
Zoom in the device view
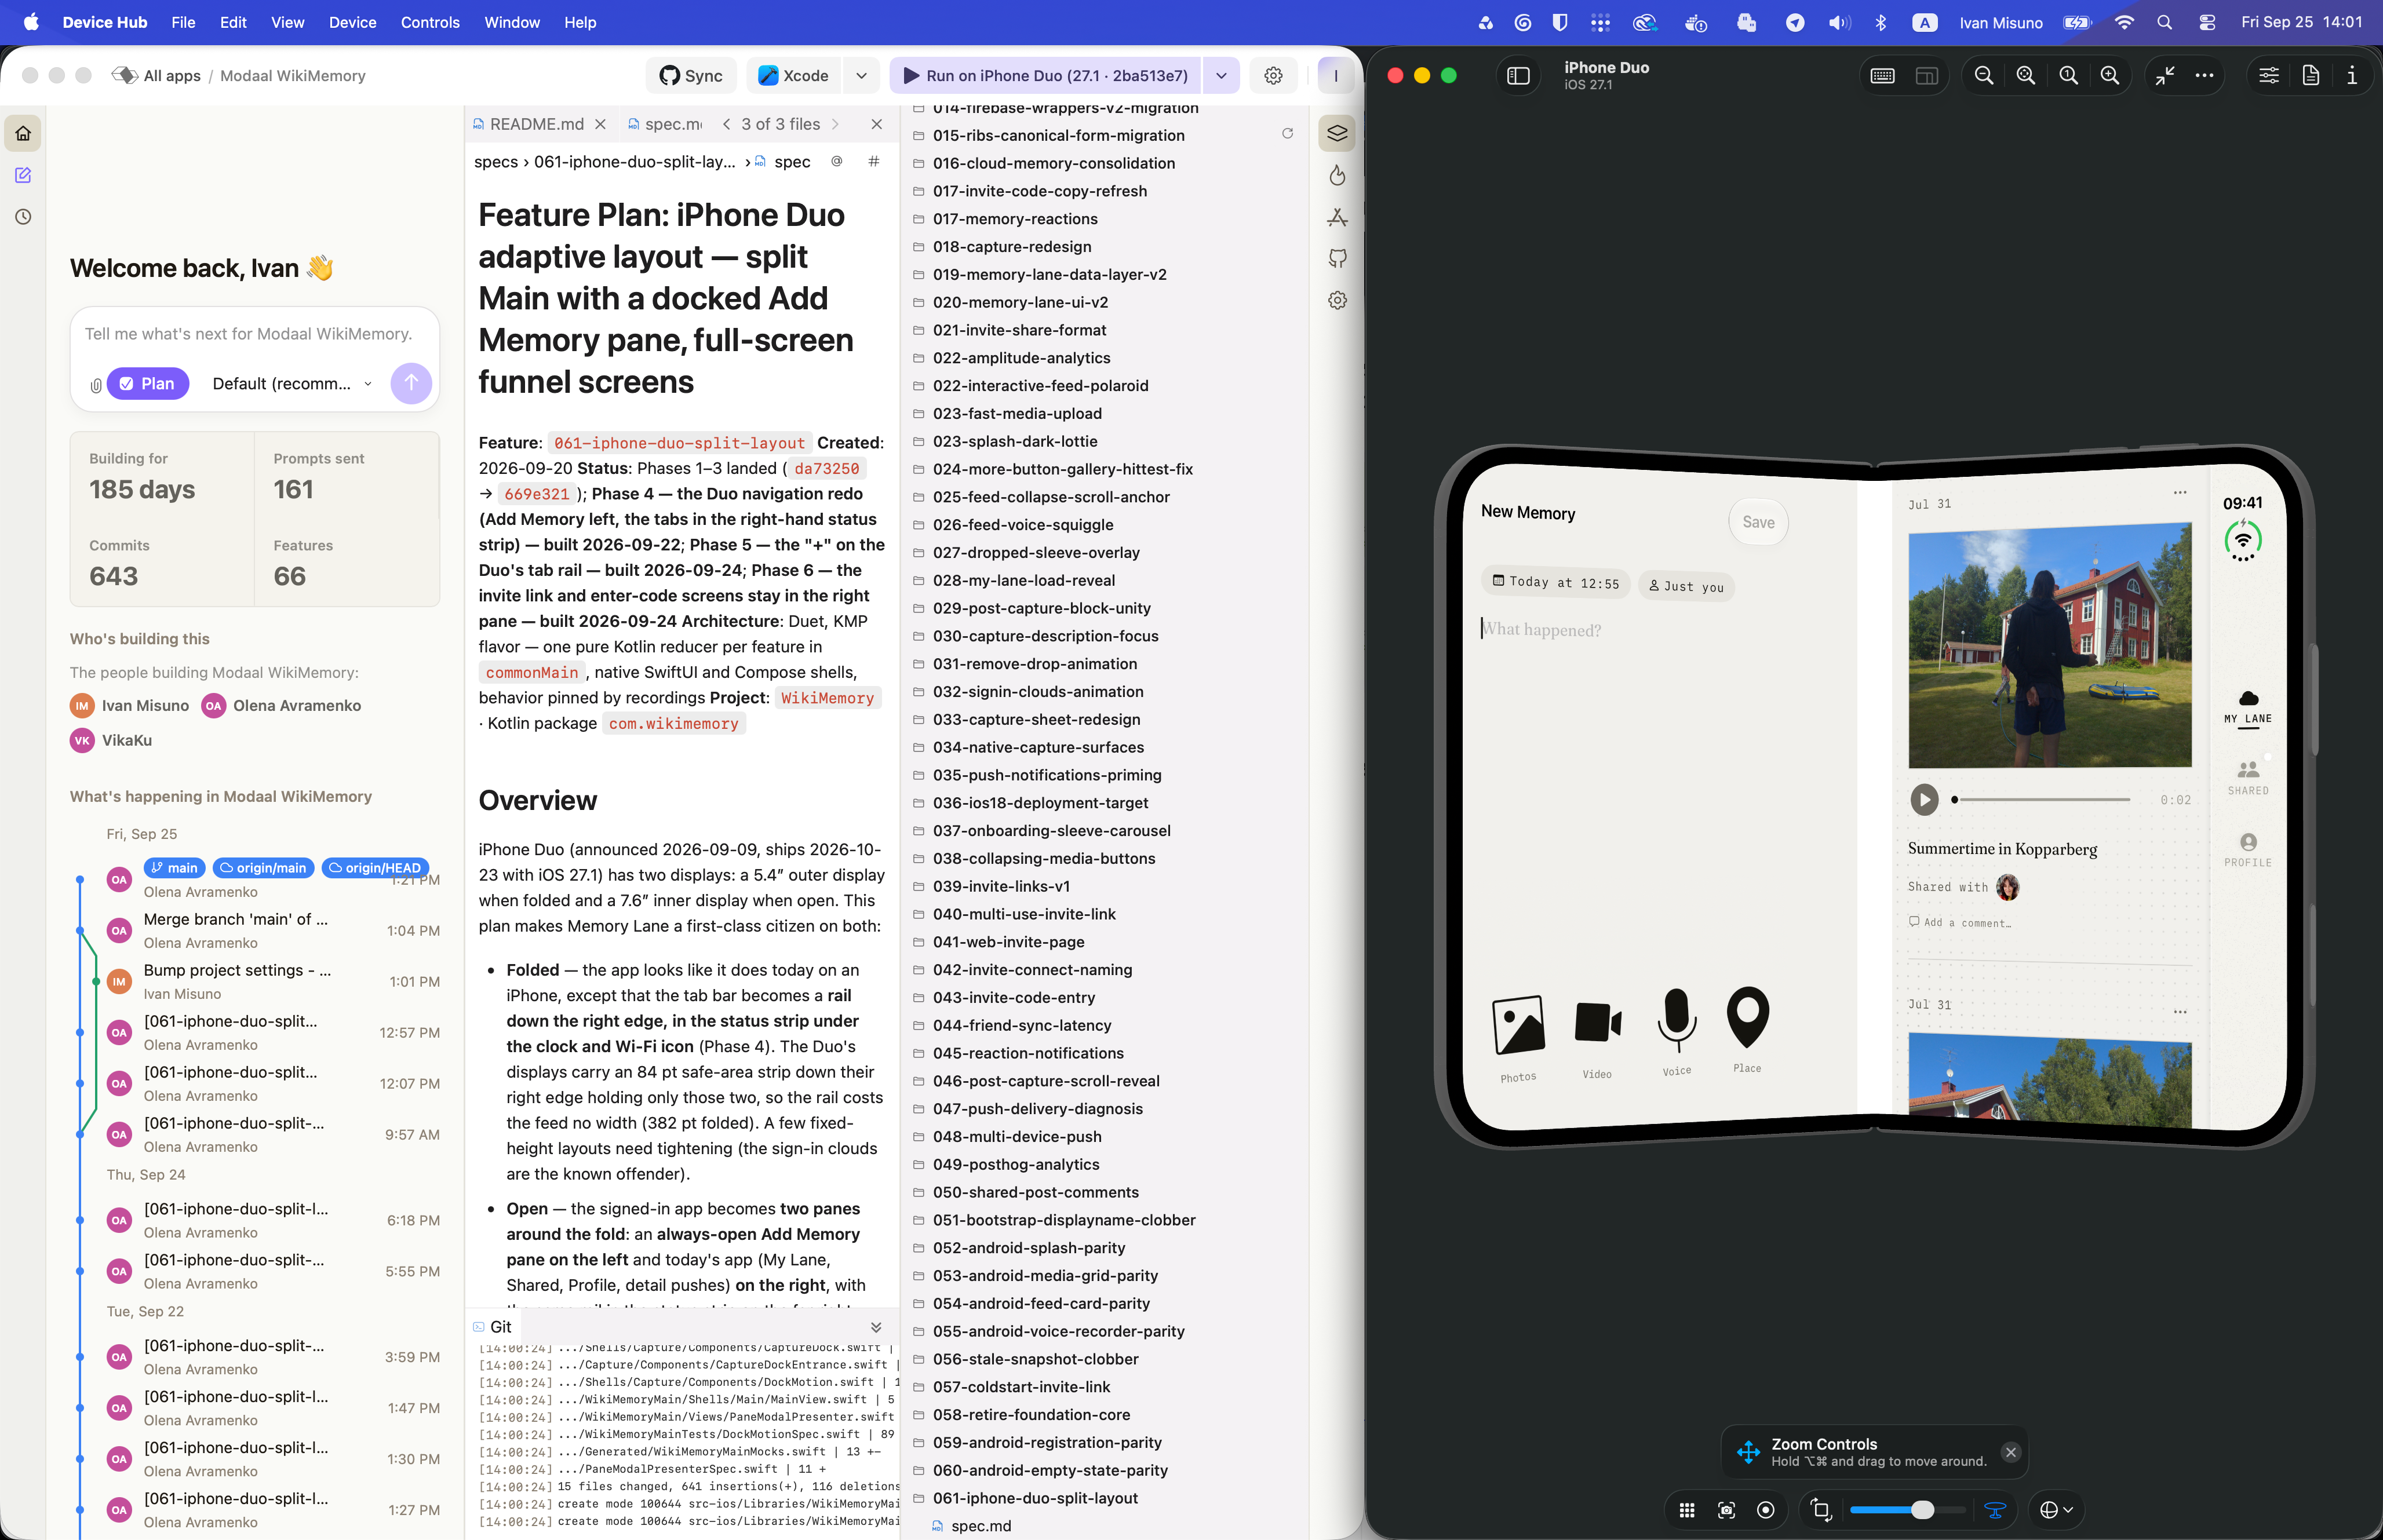tap(2110, 75)
